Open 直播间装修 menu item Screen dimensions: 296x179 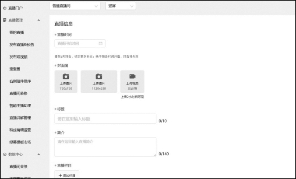tap(18, 93)
